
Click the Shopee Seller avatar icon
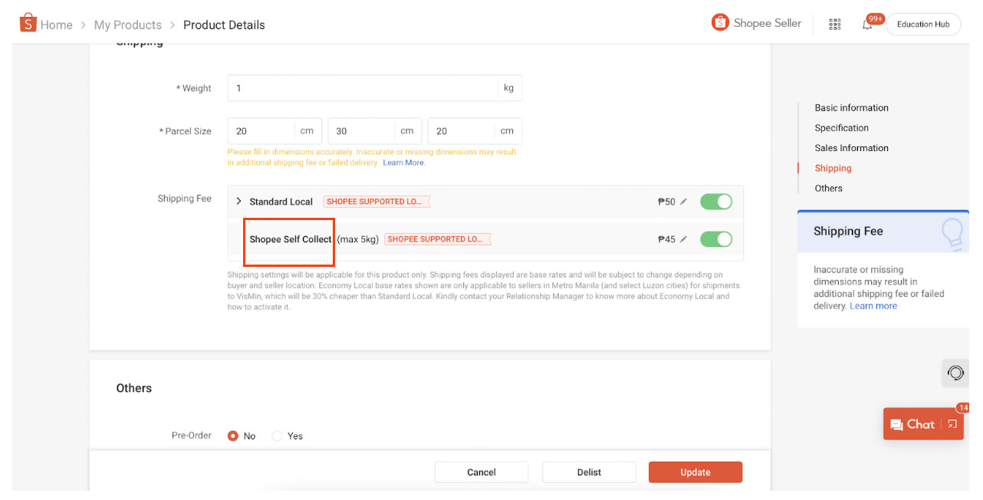pyautogui.click(x=719, y=22)
